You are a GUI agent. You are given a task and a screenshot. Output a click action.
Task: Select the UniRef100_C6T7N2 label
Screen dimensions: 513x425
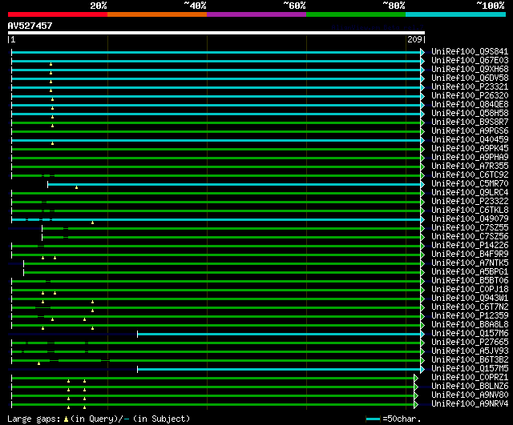(x=470, y=307)
